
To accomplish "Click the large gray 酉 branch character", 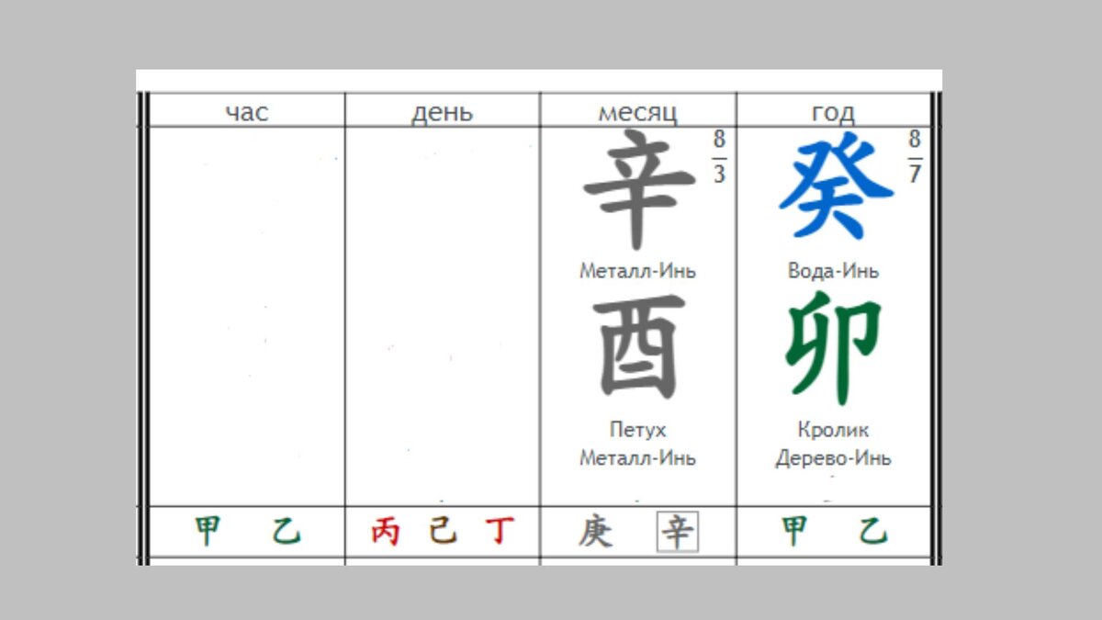I will [639, 347].
